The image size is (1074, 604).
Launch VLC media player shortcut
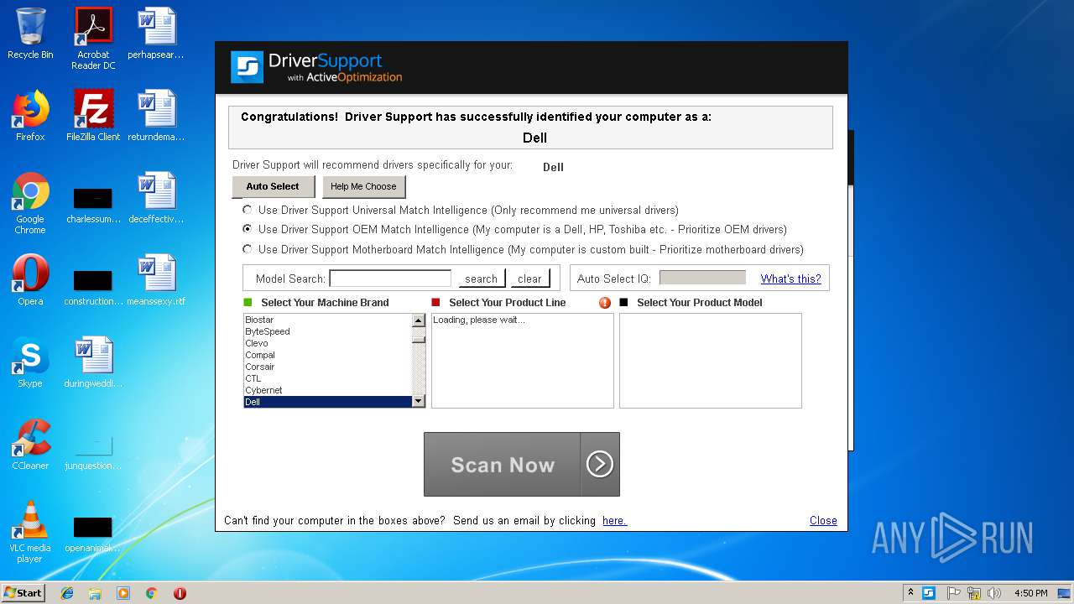[x=30, y=532]
